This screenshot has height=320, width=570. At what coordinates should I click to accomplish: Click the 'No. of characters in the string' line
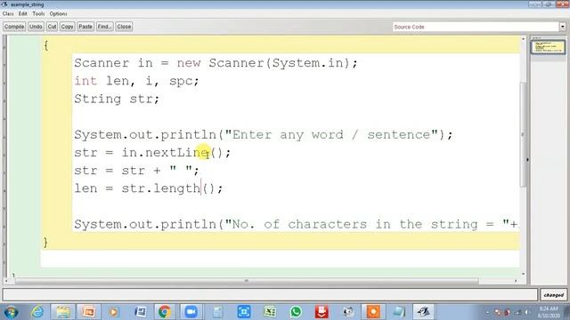(296, 224)
